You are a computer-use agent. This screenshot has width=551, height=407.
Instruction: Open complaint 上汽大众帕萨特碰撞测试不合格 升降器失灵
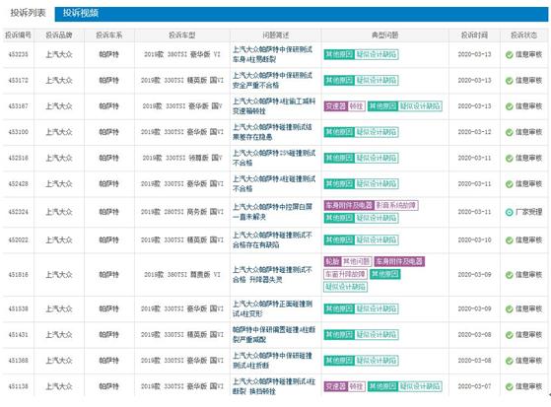click(x=272, y=275)
